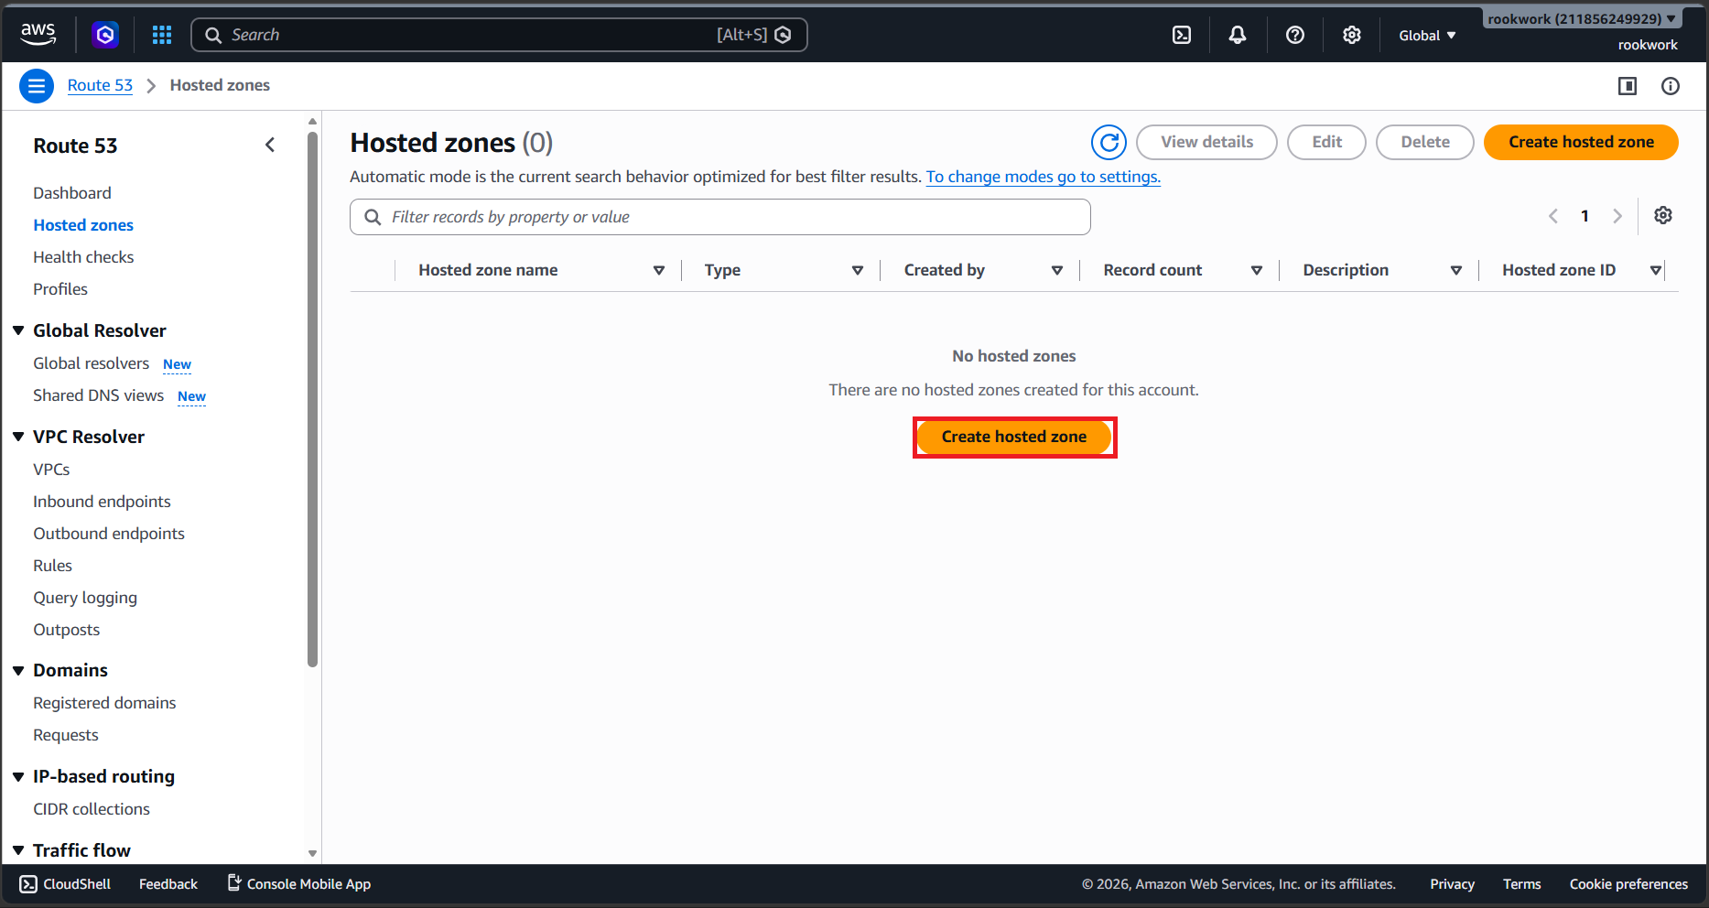Collapse the Domains section
1709x908 pixels.
18,671
